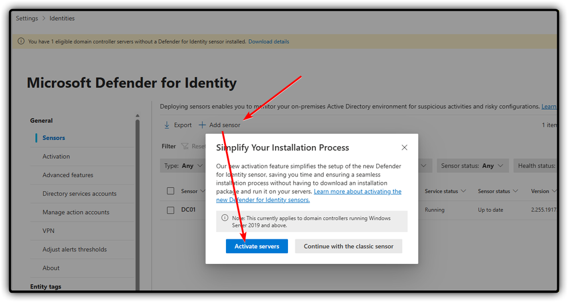Click Identities in the breadcrumb
This screenshot has height=302, width=568.
click(62, 18)
